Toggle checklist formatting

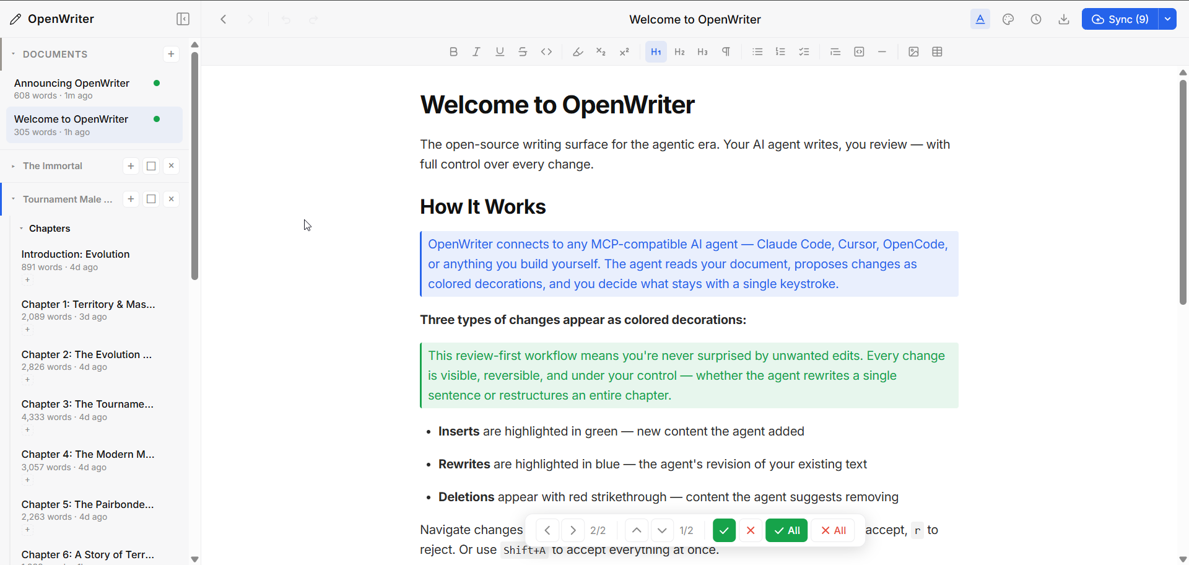click(804, 52)
